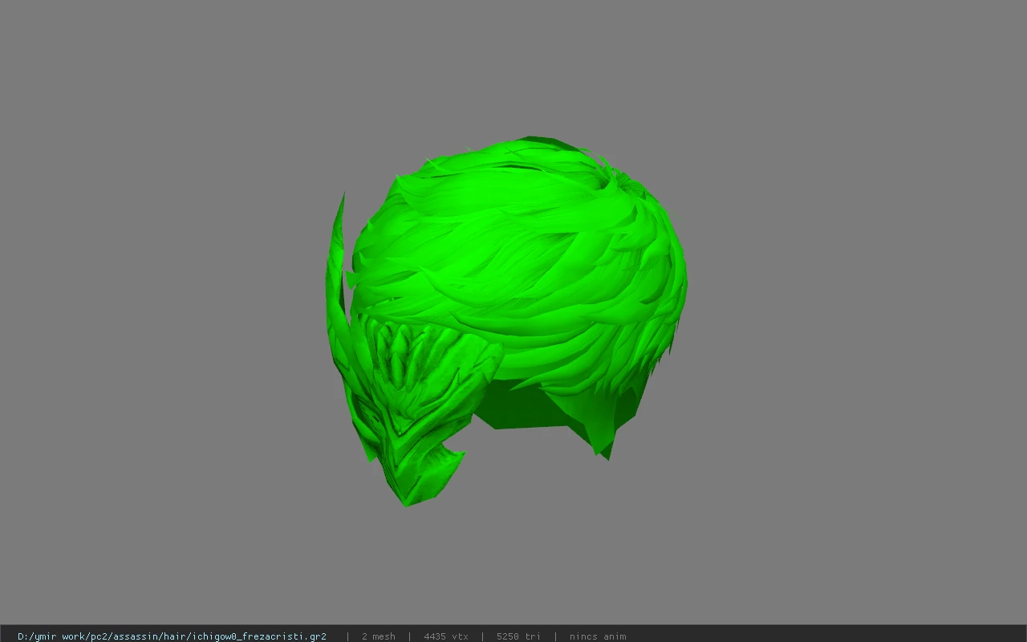1027x642 pixels.
Task: Click the ichigow0_frezacristi.gr2 file path
Action: (x=172, y=636)
